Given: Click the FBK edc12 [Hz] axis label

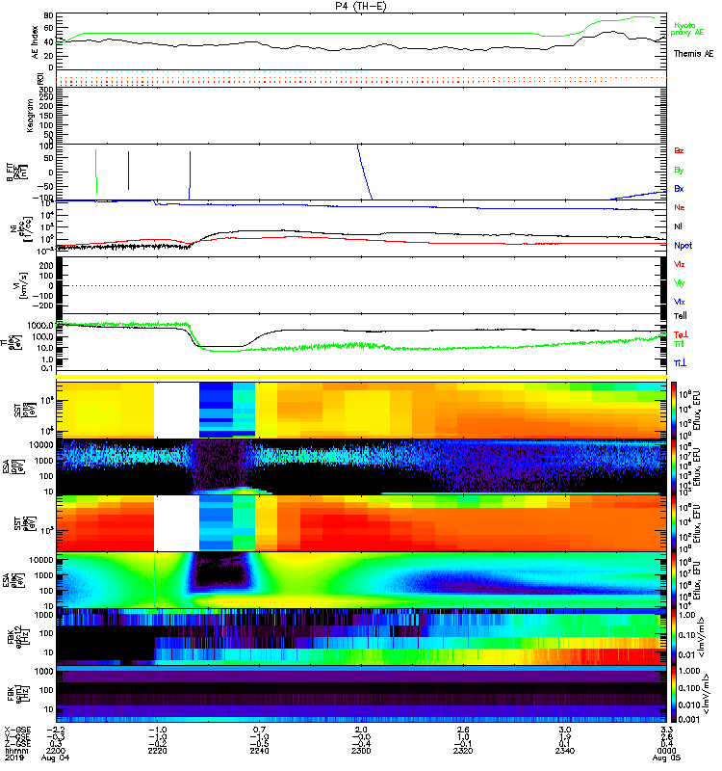Looking at the screenshot, I should (18, 637).
